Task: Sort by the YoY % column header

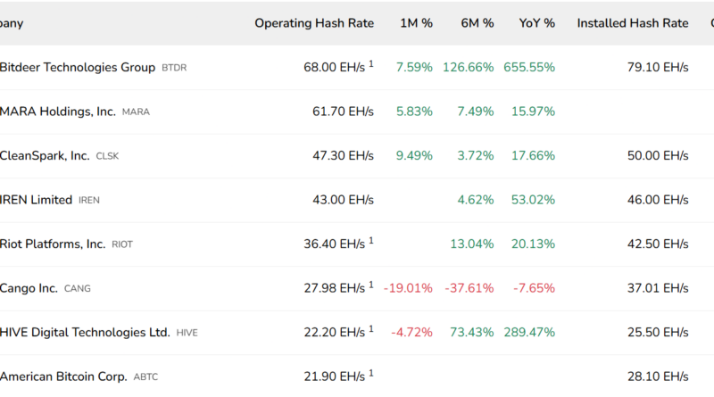Action: [x=537, y=23]
